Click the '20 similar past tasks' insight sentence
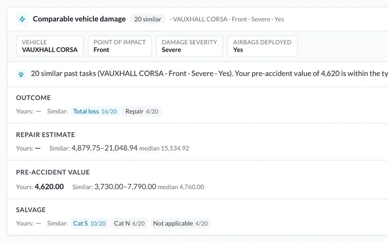388x242 pixels. tap(209, 74)
